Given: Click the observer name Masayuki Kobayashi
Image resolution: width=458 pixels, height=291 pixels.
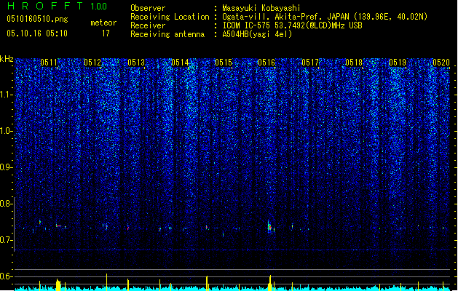Looking at the screenshot, I should pos(261,8).
